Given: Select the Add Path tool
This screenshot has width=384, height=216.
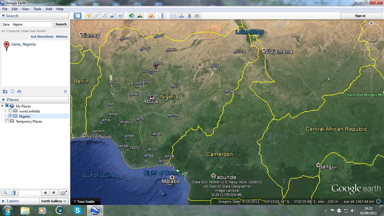Looking at the screenshot, I should click(x=105, y=16).
